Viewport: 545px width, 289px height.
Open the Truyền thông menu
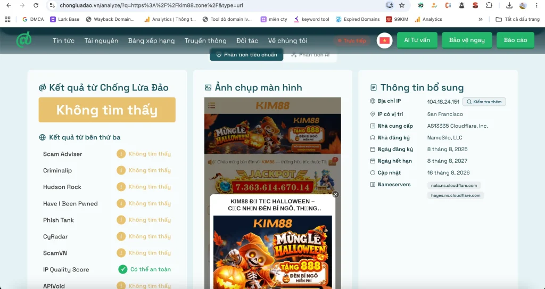click(205, 40)
